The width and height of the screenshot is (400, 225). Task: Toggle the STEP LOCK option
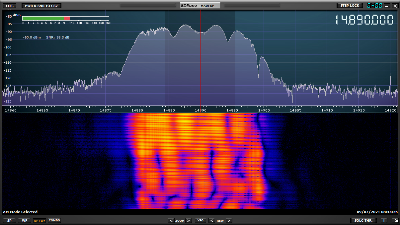click(350, 6)
